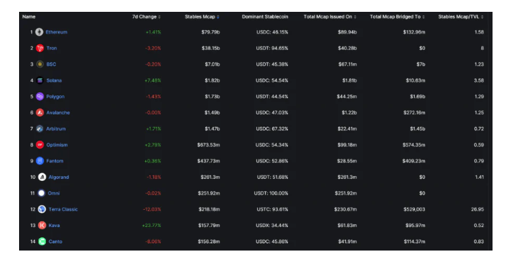The image size is (507, 265).
Task: Select Solana's 3.58 Mcap/TVL ratio
Action: 479,80
